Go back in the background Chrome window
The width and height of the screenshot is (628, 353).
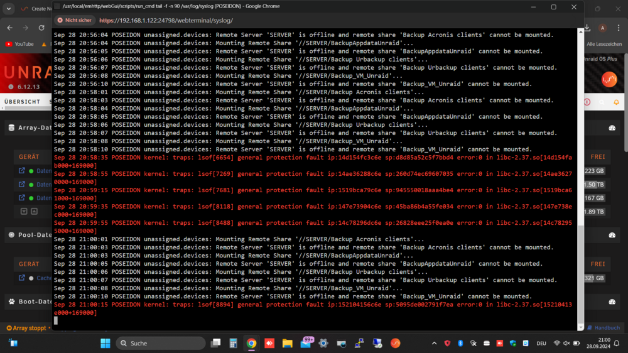9,28
